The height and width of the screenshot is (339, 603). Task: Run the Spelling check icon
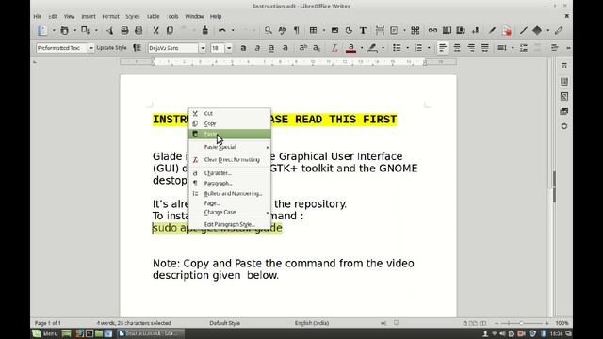(283, 30)
